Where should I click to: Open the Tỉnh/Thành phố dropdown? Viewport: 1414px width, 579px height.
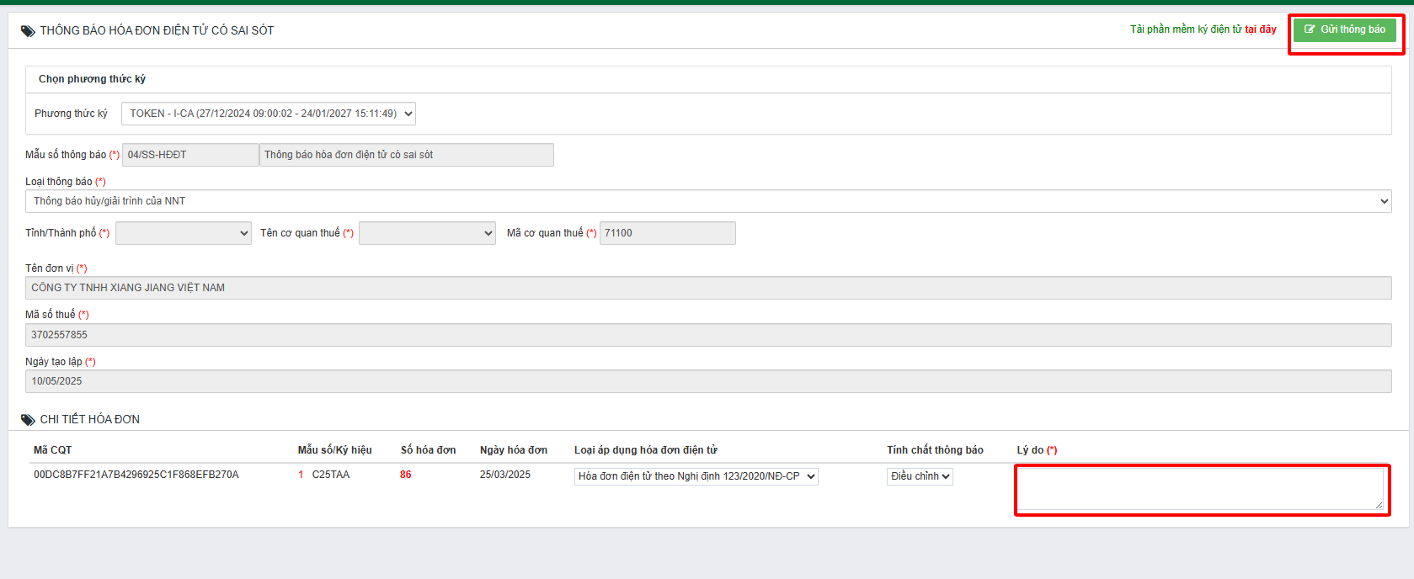coord(183,233)
